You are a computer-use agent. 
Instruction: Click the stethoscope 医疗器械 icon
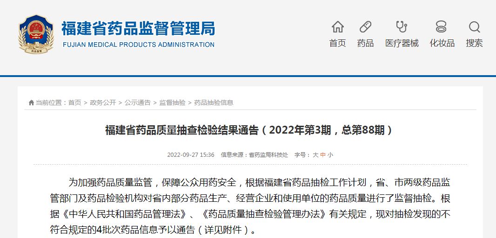coord(402,26)
